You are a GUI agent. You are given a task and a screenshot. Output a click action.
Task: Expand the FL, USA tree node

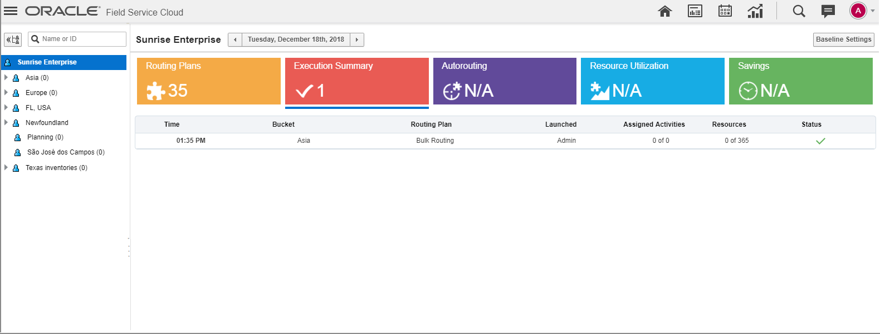6,107
